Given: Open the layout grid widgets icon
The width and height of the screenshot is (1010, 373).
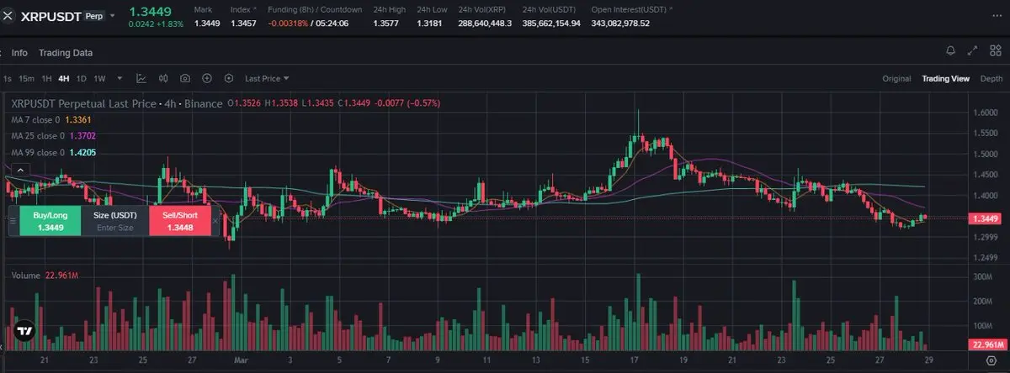Looking at the screenshot, I should click(x=995, y=51).
